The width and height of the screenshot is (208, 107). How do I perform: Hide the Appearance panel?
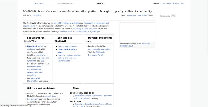click(173, 16)
